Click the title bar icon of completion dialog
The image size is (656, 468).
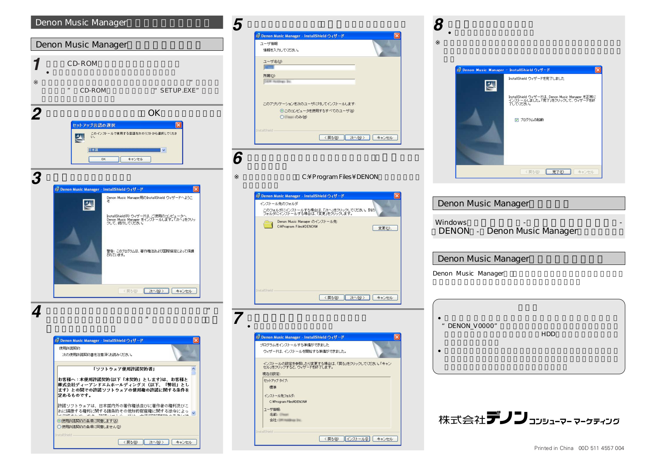(459, 70)
